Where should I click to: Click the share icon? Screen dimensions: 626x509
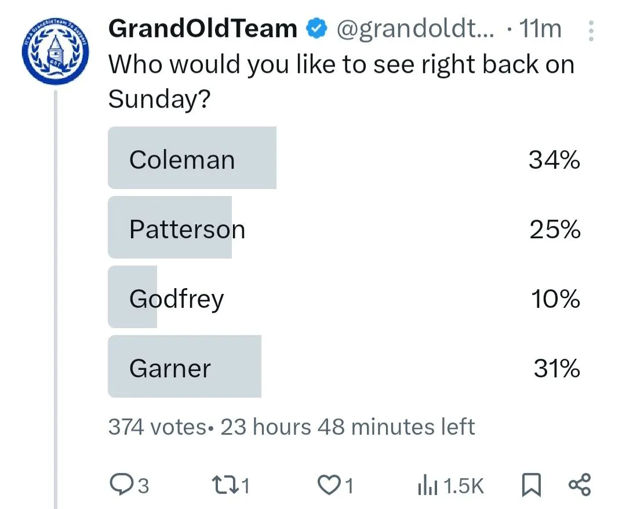(x=580, y=485)
